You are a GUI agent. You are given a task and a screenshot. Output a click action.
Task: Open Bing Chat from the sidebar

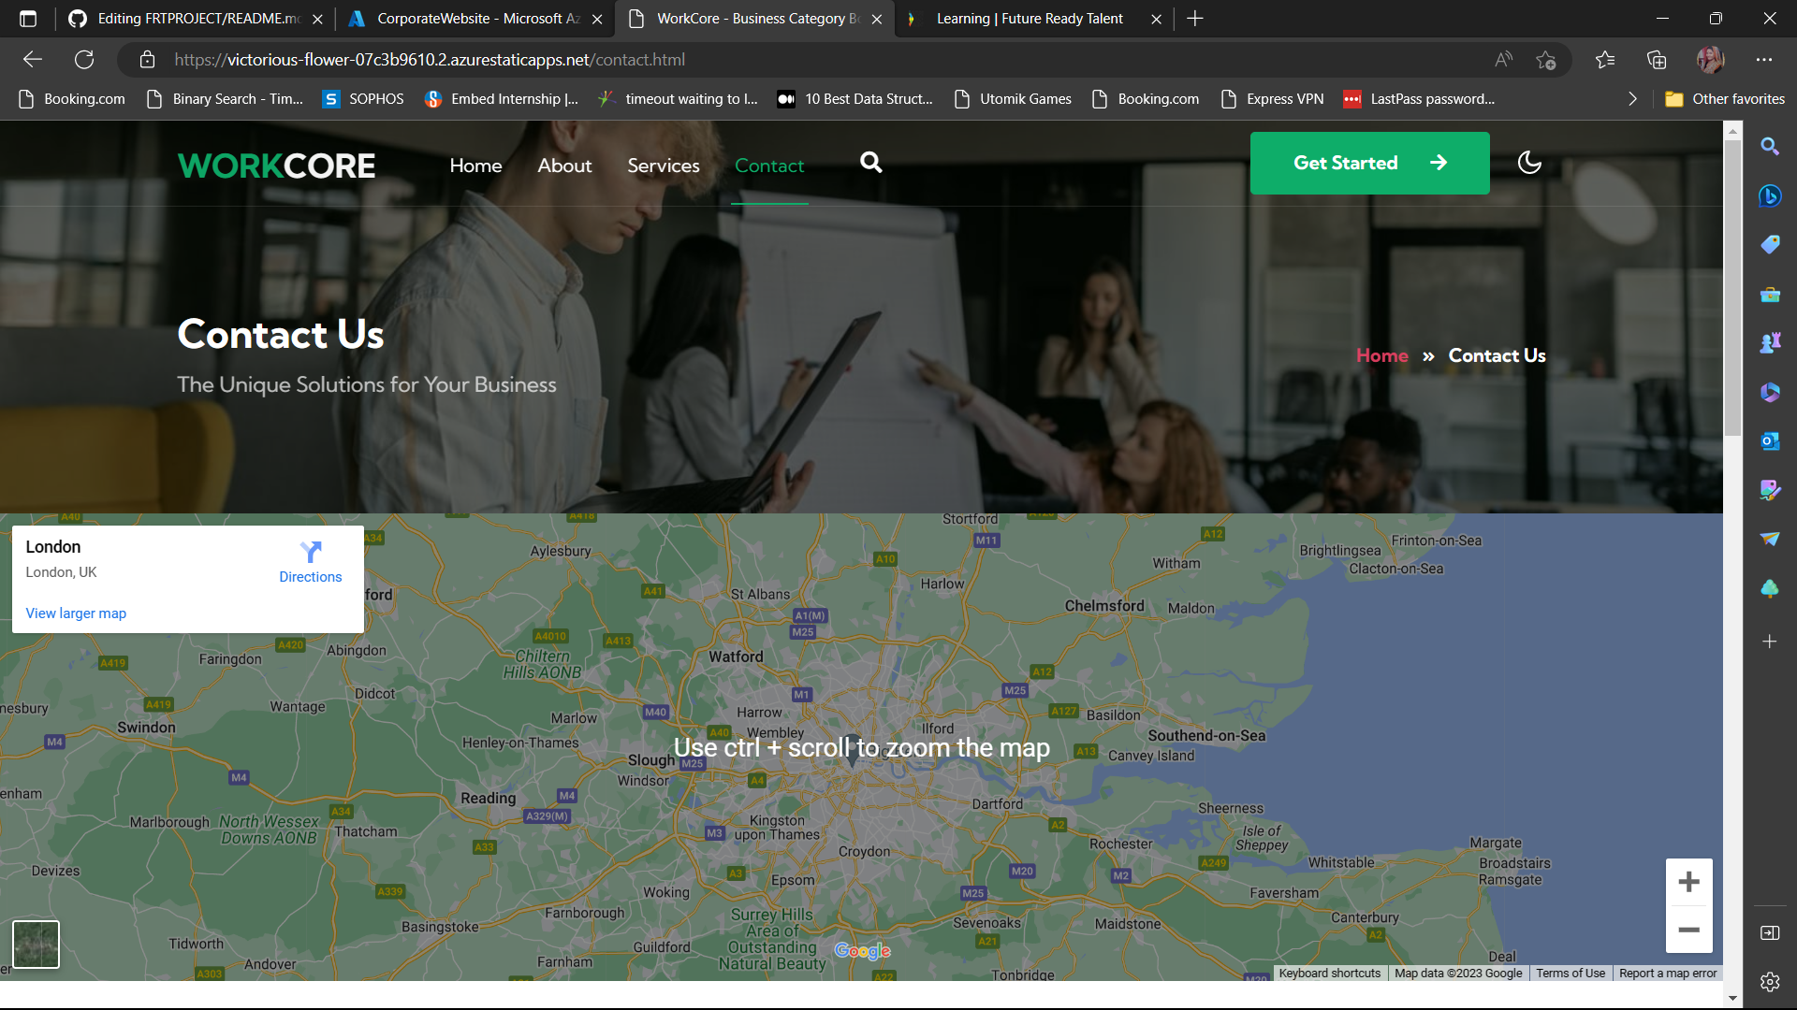tap(1771, 196)
